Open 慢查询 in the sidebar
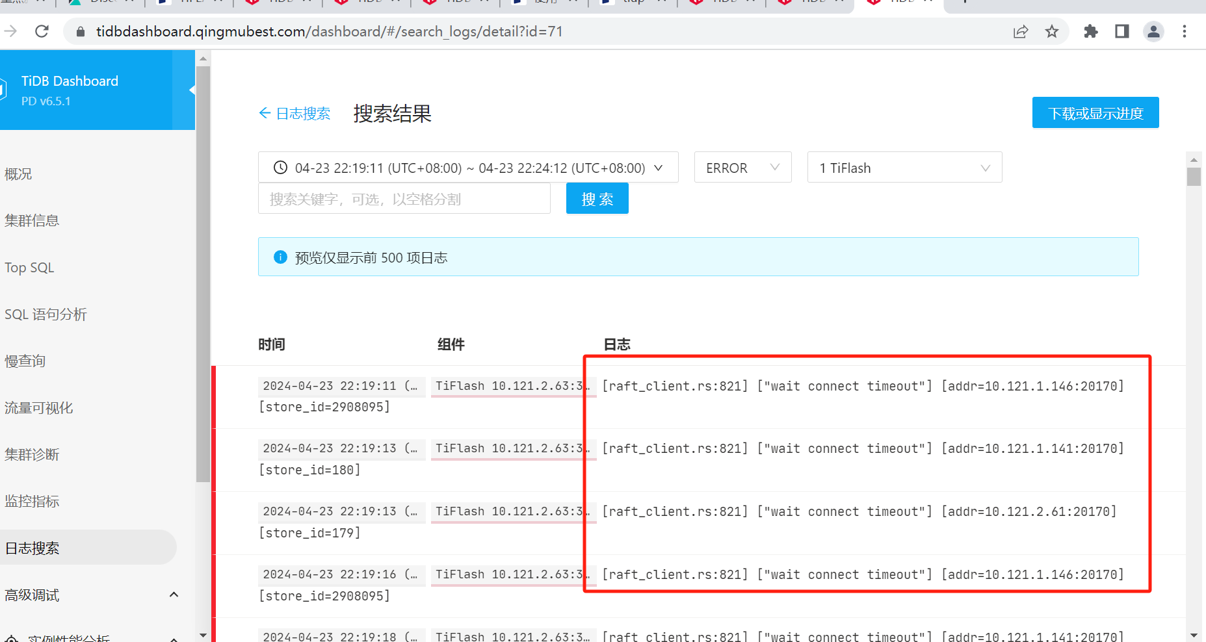Viewport: 1206px width, 642px height. 25,361
